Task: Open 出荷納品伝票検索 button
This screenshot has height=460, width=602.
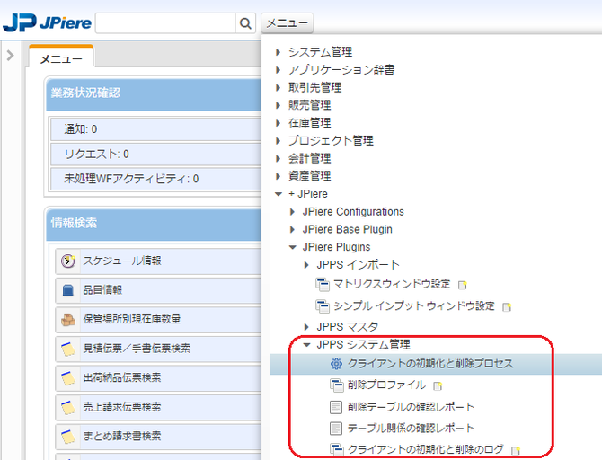Action: [158, 378]
